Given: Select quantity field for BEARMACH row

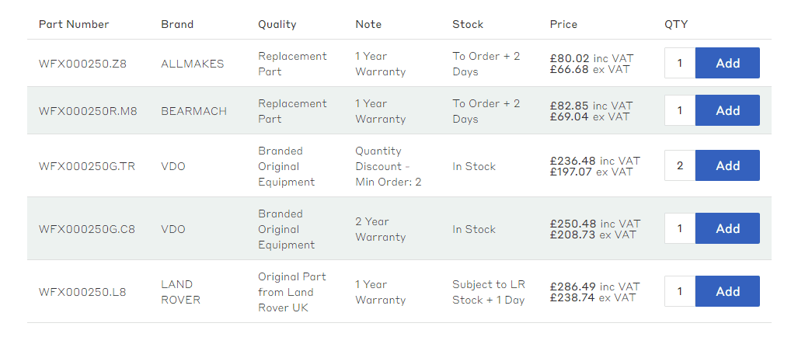Looking at the screenshot, I should point(680,110).
